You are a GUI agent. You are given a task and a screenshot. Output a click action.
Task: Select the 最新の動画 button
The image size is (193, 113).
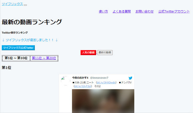point(105,52)
